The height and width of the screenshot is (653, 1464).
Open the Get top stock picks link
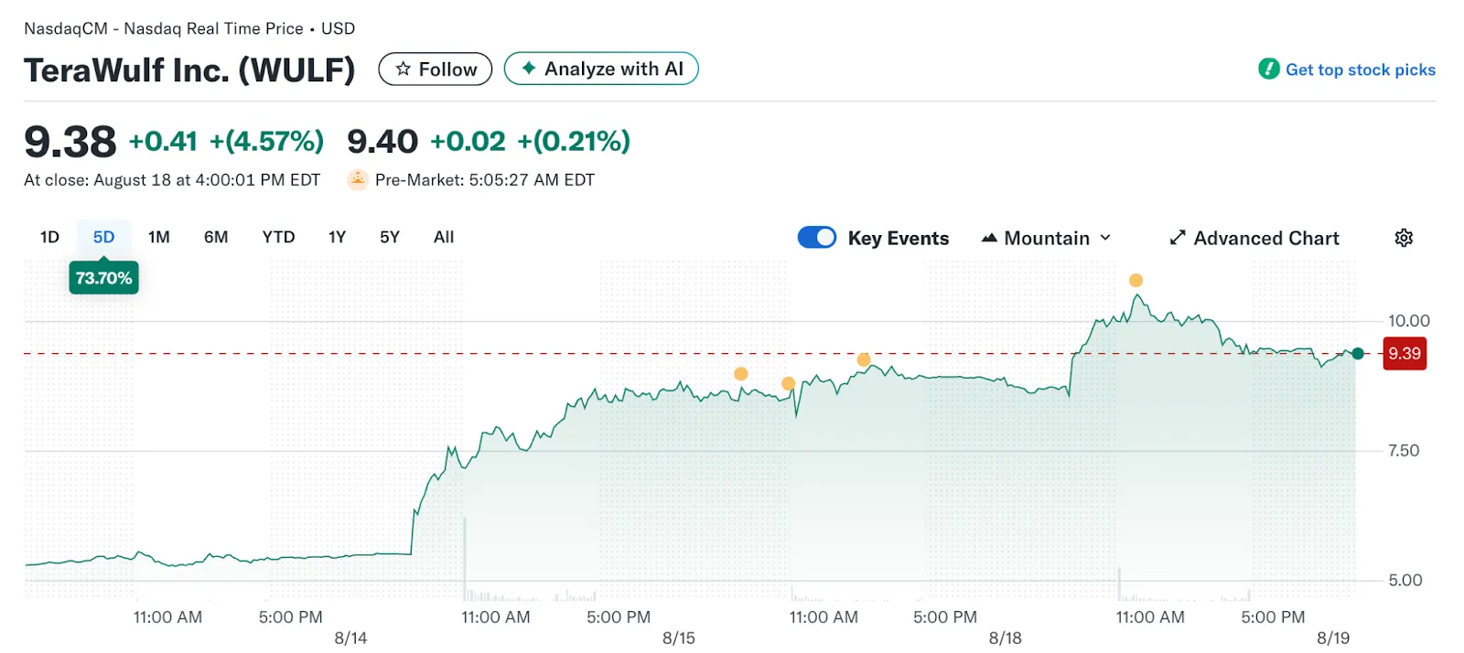pyautogui.click(x=1360, y=70)
